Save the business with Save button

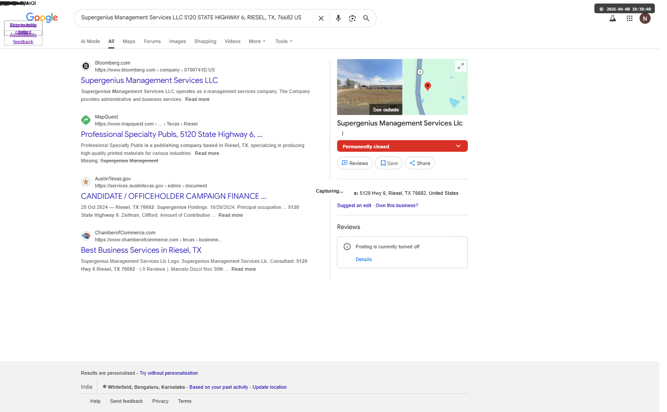(x=389, y=163)
